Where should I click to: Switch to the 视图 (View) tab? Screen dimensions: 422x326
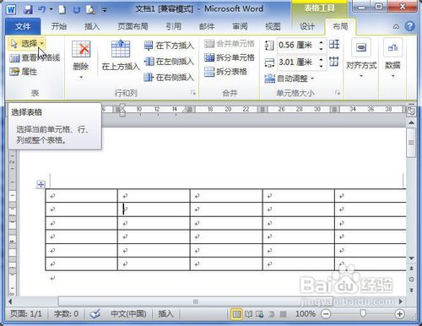(273, 26)
